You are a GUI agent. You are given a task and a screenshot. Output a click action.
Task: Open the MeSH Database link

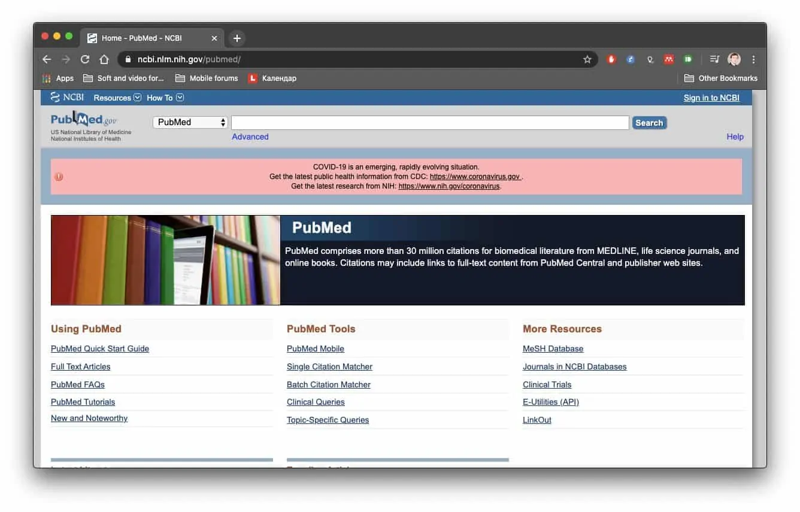[553, 349]
